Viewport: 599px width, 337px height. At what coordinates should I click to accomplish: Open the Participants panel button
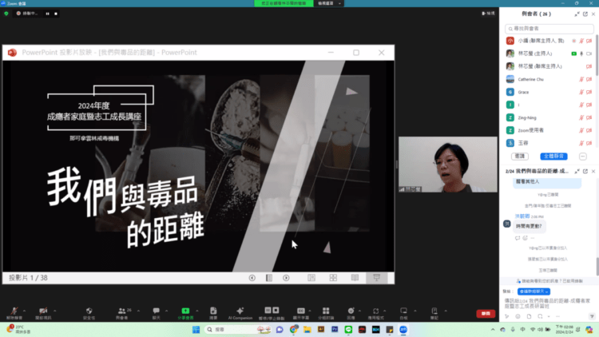[x=124, y=312]
